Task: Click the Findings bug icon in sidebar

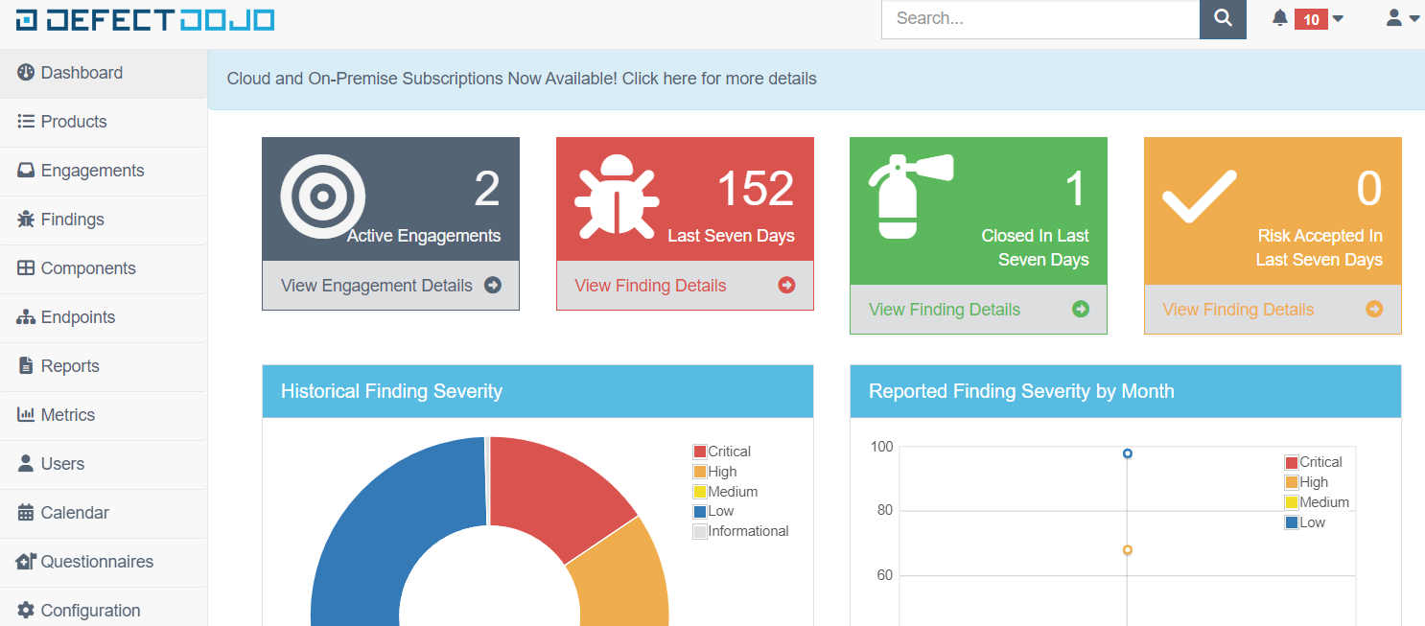Action: [x=26, y=220]
